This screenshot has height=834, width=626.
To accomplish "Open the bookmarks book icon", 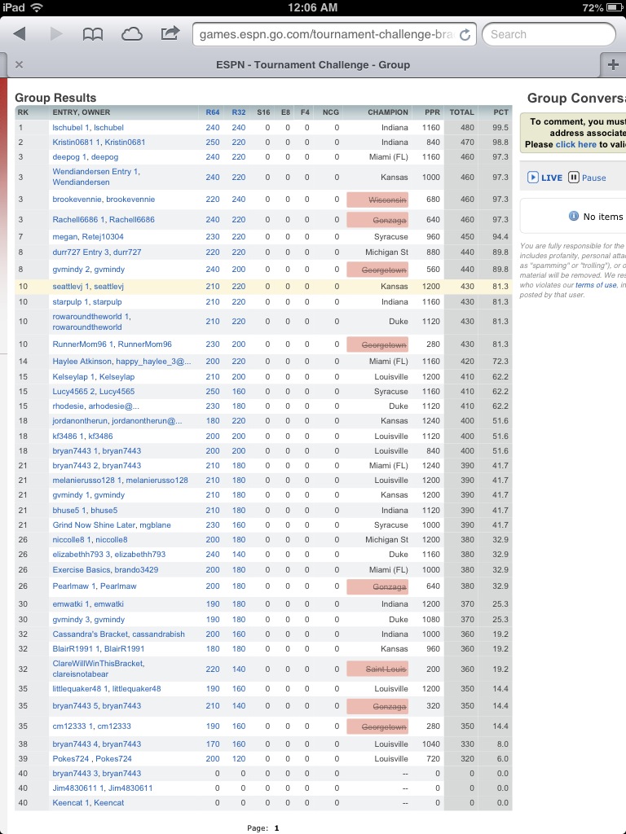I will click(93, 34).
